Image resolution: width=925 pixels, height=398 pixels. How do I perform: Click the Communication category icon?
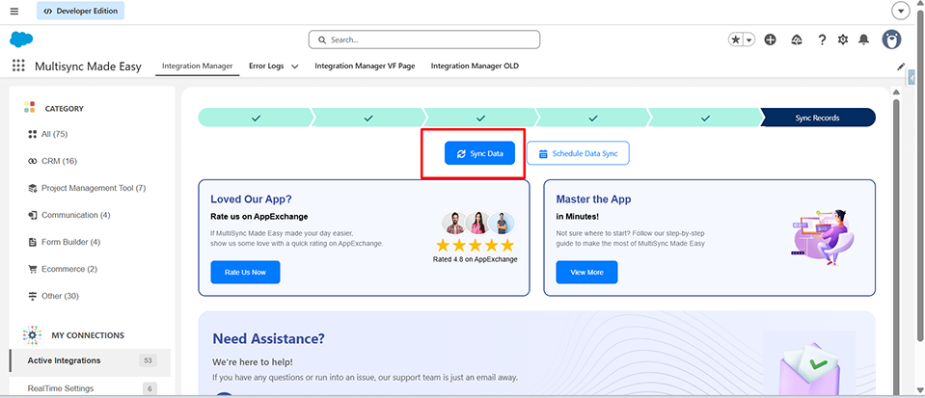coord(33,215)
